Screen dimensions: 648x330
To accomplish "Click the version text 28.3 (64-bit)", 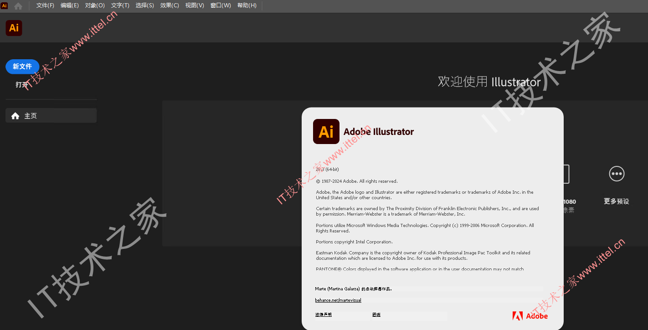I will (328, 170).
